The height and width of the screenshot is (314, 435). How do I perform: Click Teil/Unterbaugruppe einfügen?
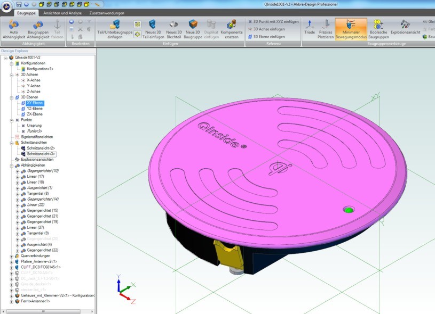pyautogui.click(x=115, y=29)
